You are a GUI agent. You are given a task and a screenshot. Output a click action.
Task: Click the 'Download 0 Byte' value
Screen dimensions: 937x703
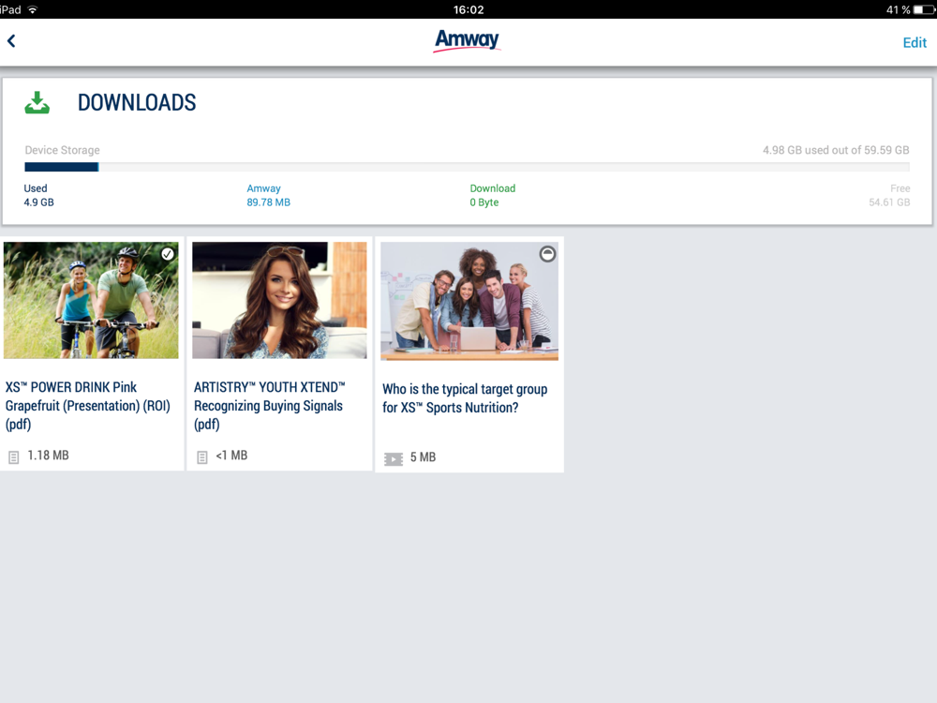tap(493, 195)
